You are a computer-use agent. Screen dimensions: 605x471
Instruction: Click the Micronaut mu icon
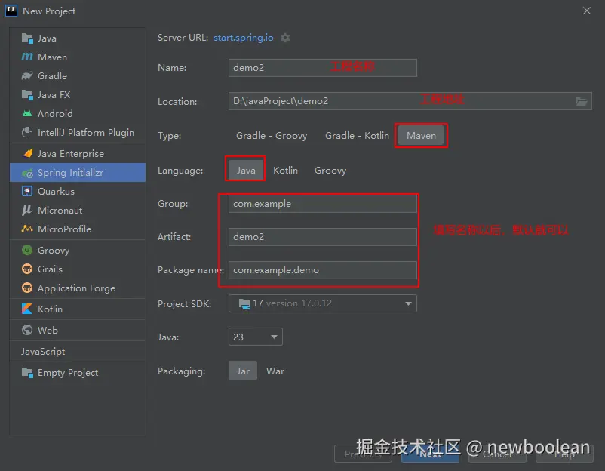point(26,210)
